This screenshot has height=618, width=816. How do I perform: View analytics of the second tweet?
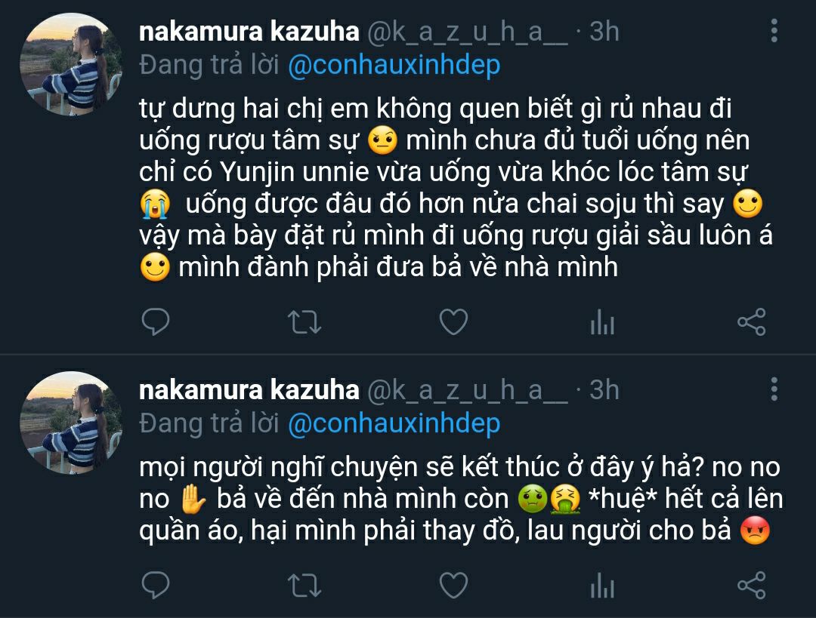pyautogui.click(x=602, y=586)
